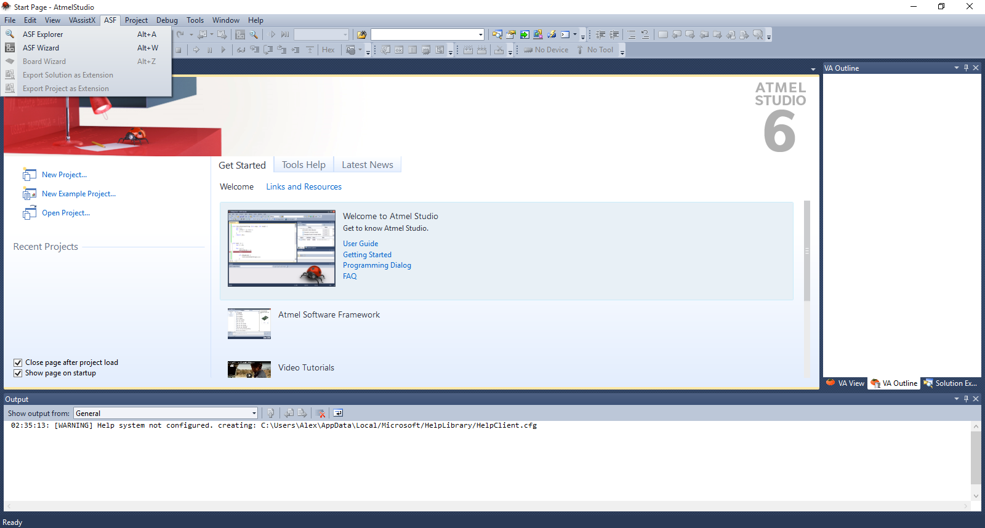The width and height of the screenshot is (985, 528).
Task: Click the No Device toolbar button
Action: pos(546,50)
